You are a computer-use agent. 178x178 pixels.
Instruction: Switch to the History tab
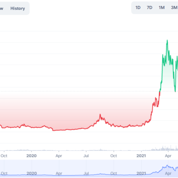tap(18, 8)
